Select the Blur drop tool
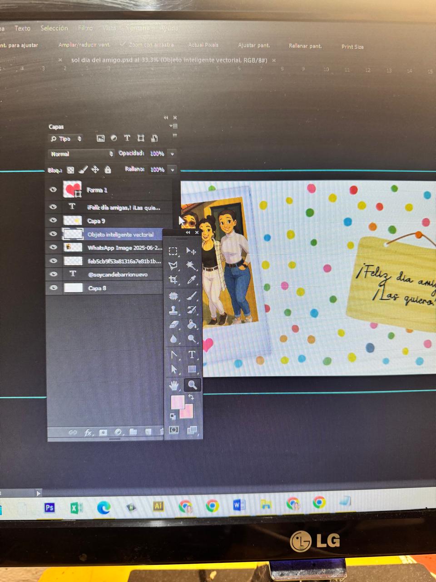This screenshot has width=436, height=582. click(173, 339)
